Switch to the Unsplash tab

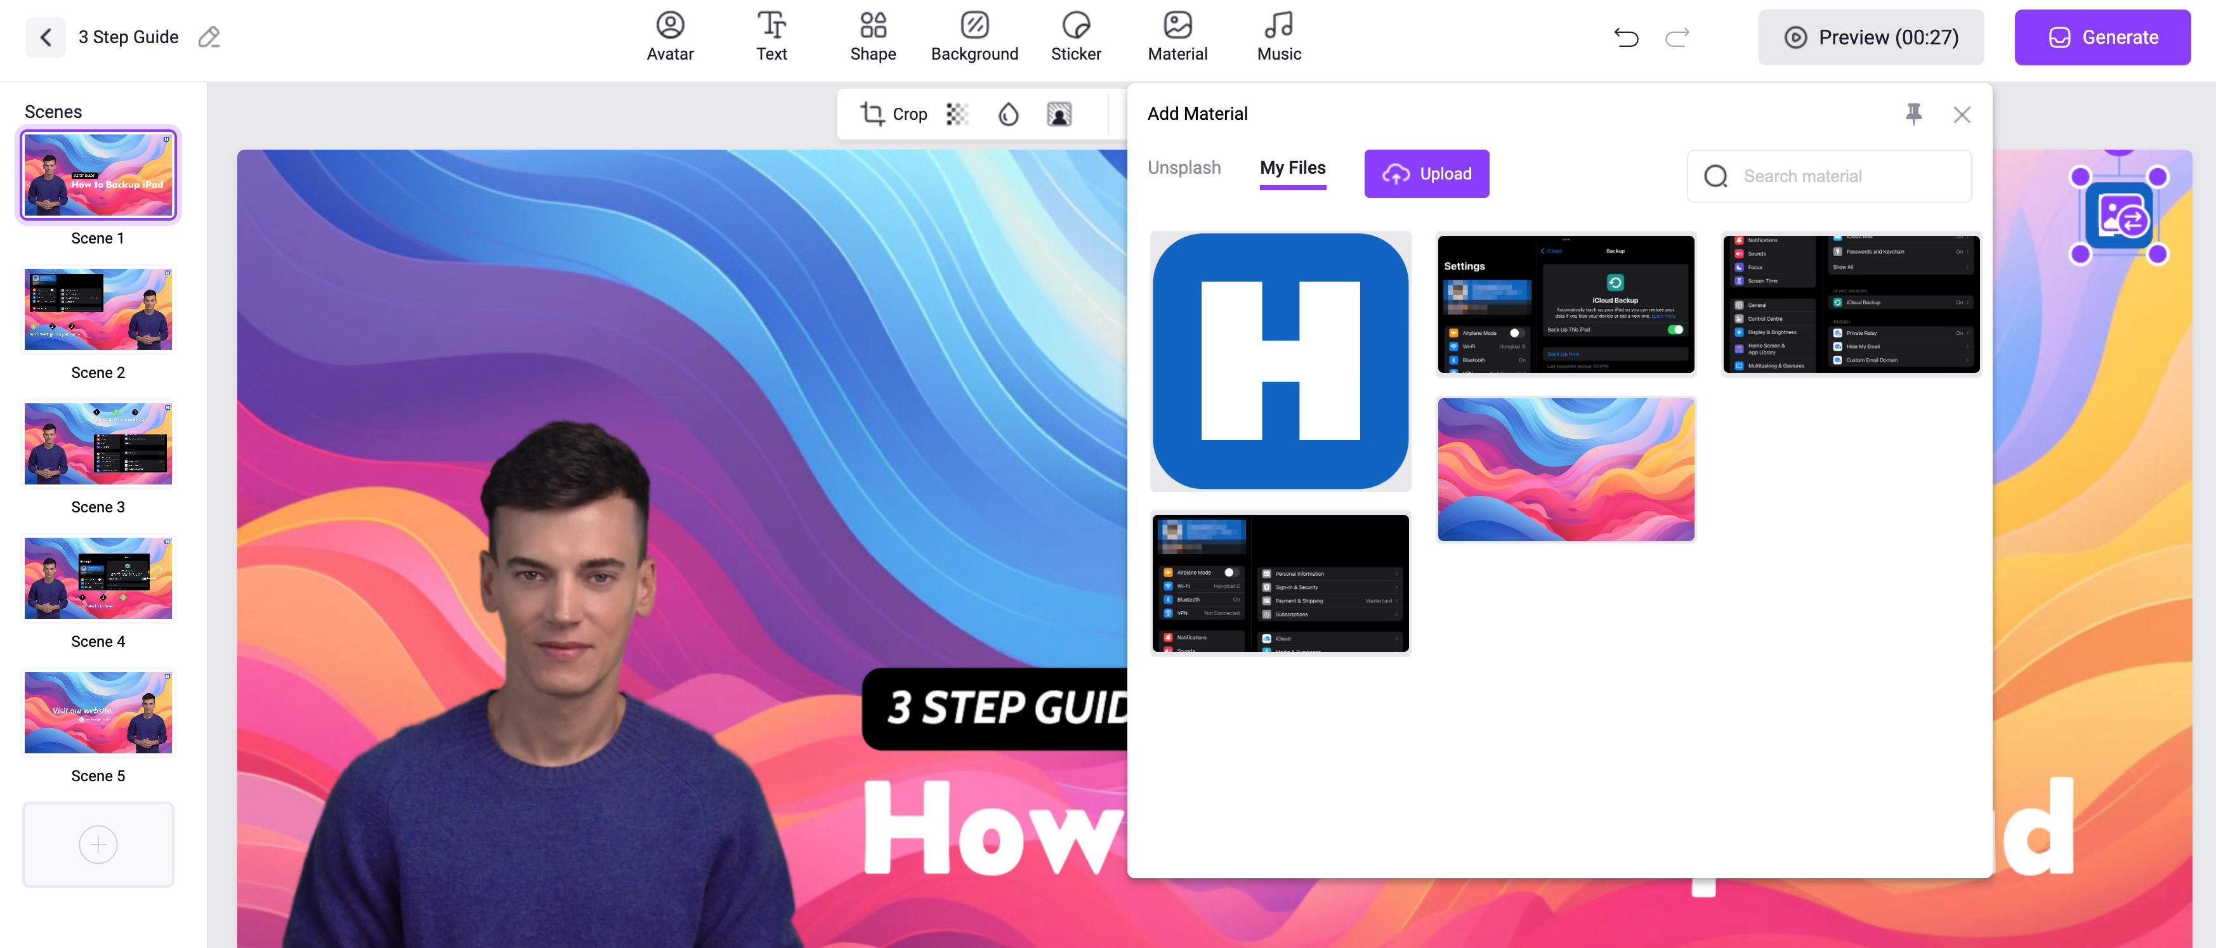coord(1184,167)
